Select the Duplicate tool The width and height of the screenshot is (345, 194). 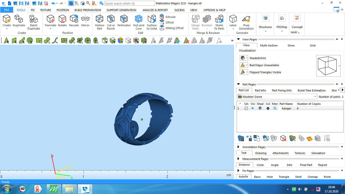point(19,21)
